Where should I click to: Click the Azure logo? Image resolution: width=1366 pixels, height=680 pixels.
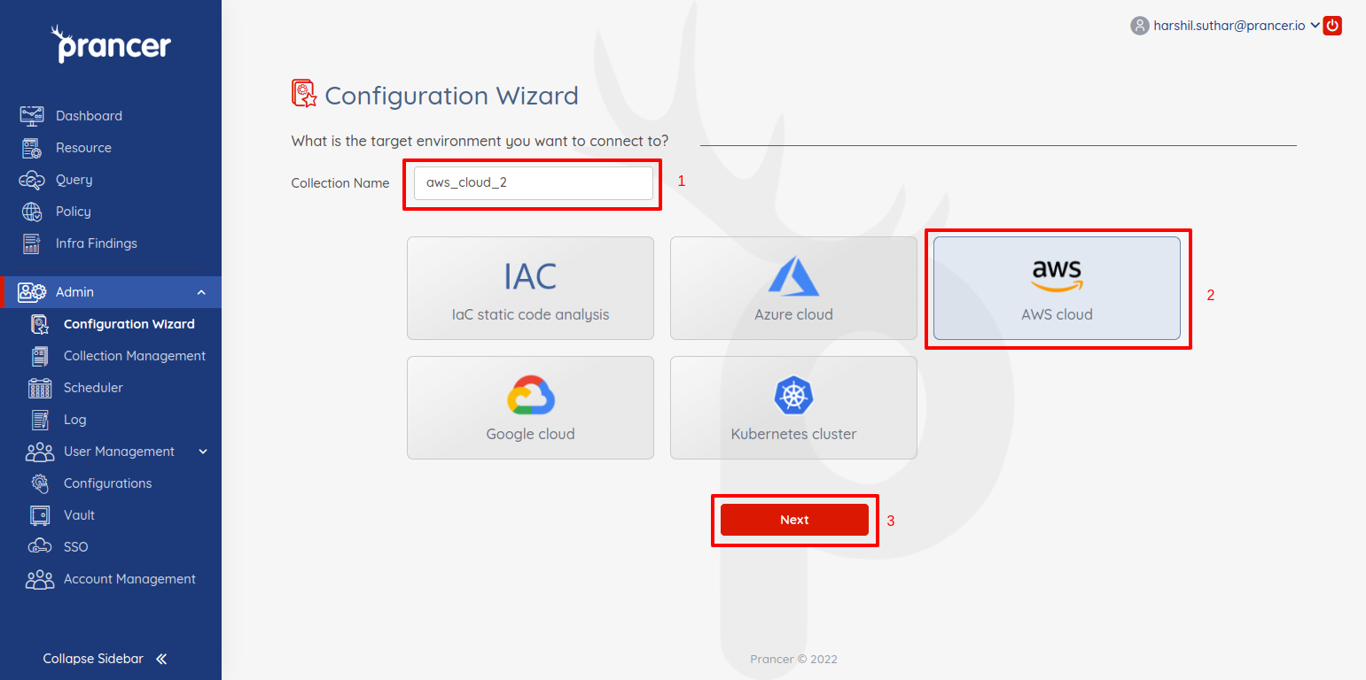793,275
